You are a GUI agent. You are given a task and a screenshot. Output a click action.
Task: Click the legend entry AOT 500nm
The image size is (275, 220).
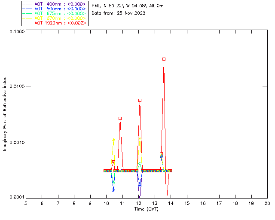(x=55, y=9)
